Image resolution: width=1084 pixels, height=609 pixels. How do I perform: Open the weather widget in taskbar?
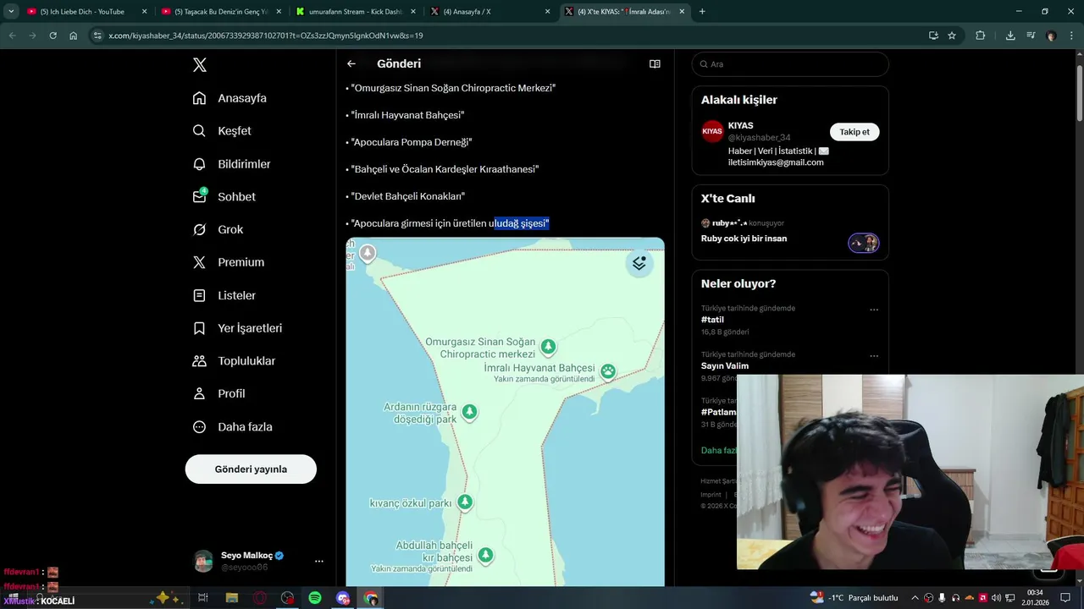tap(854, 598)
